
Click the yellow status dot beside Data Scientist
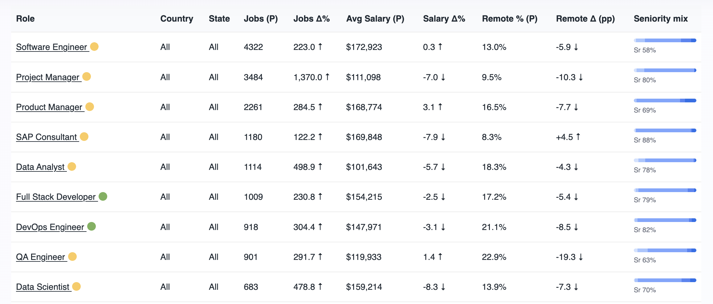[x=76, y=287]
